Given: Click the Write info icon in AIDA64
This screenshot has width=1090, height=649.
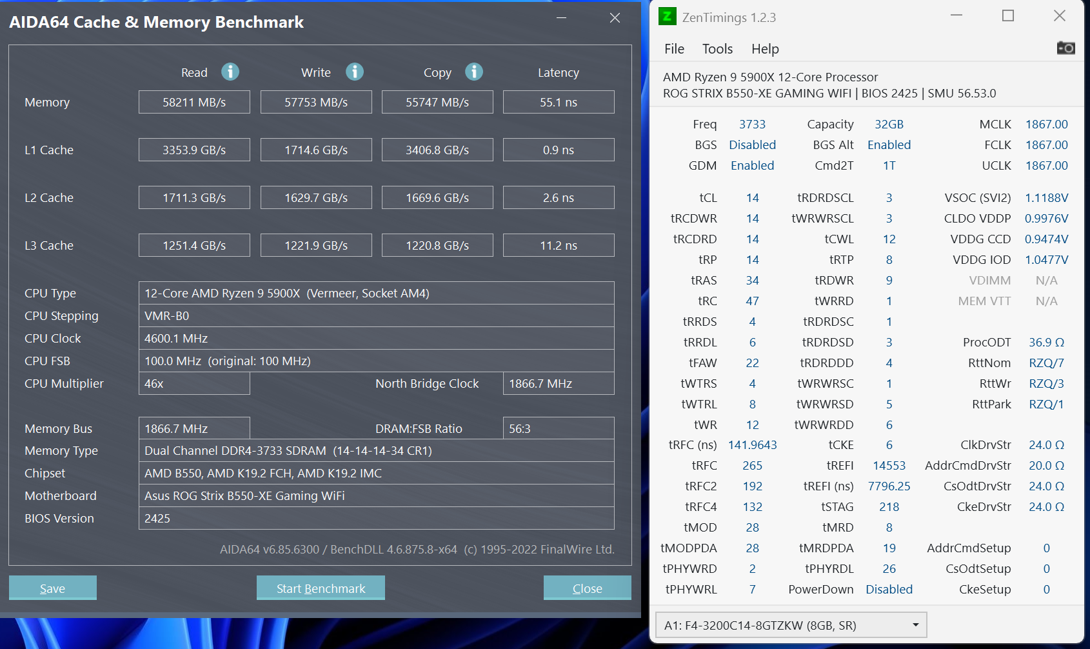Looking at the screenshot, I should (355, 72).
